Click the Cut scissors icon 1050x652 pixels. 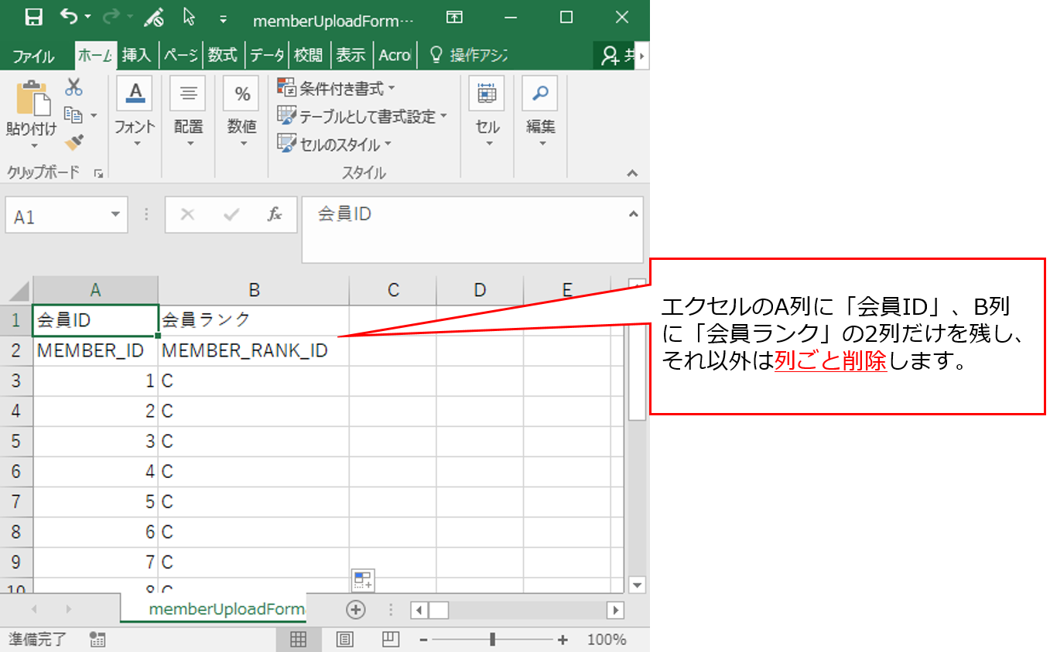(x=74, y=87)
